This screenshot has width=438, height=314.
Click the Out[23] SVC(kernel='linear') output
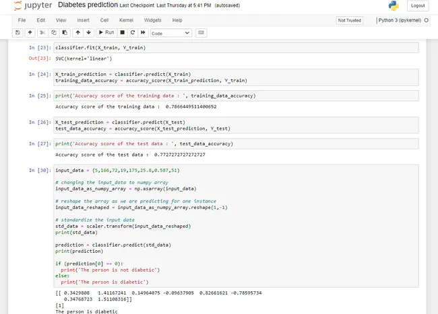click(84, 58)
